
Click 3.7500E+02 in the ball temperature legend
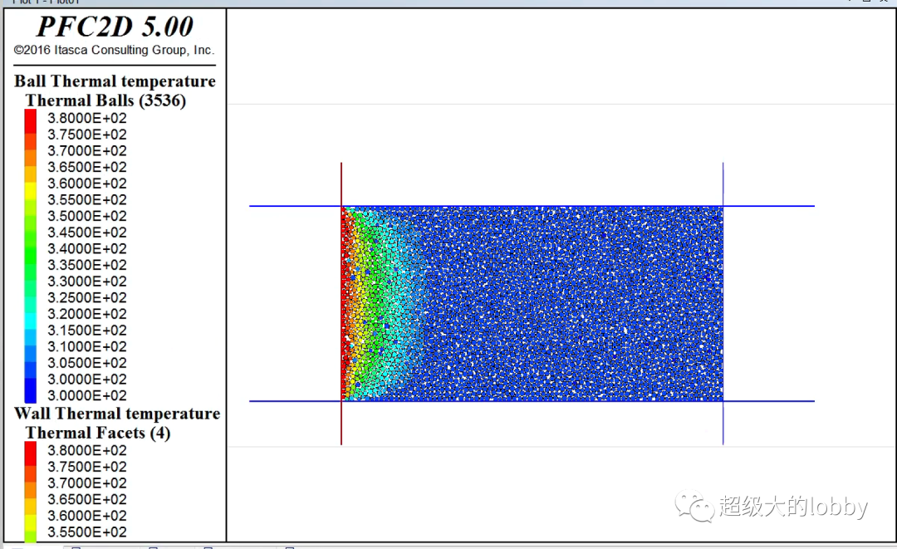(x=87, y=135)
